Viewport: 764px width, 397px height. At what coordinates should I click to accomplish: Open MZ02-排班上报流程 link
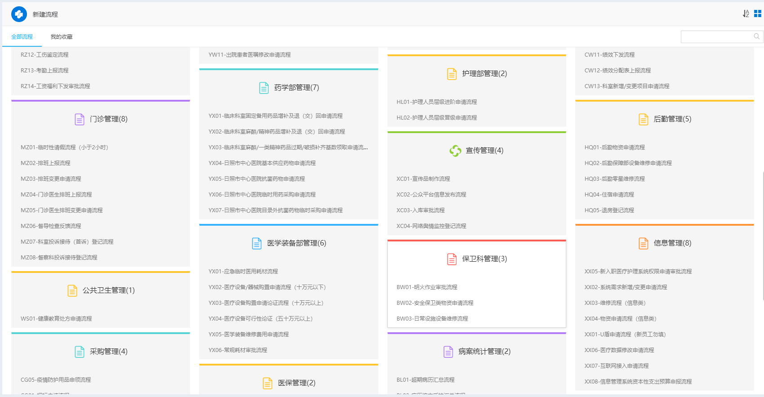45,163
